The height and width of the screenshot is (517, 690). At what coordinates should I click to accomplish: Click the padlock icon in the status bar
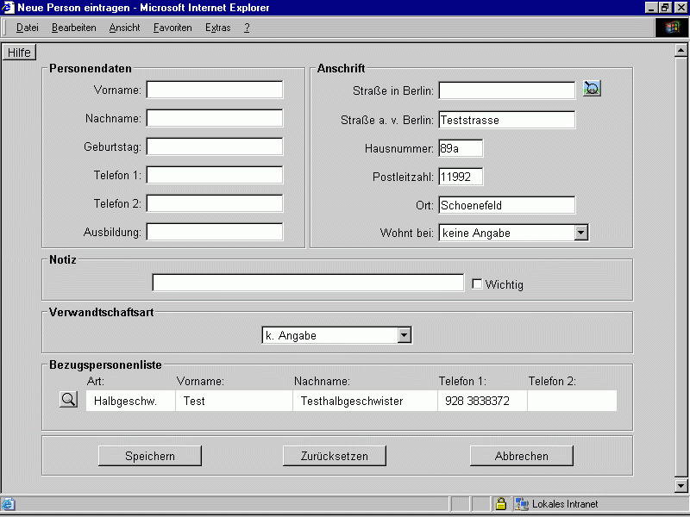tap(500, 504)
